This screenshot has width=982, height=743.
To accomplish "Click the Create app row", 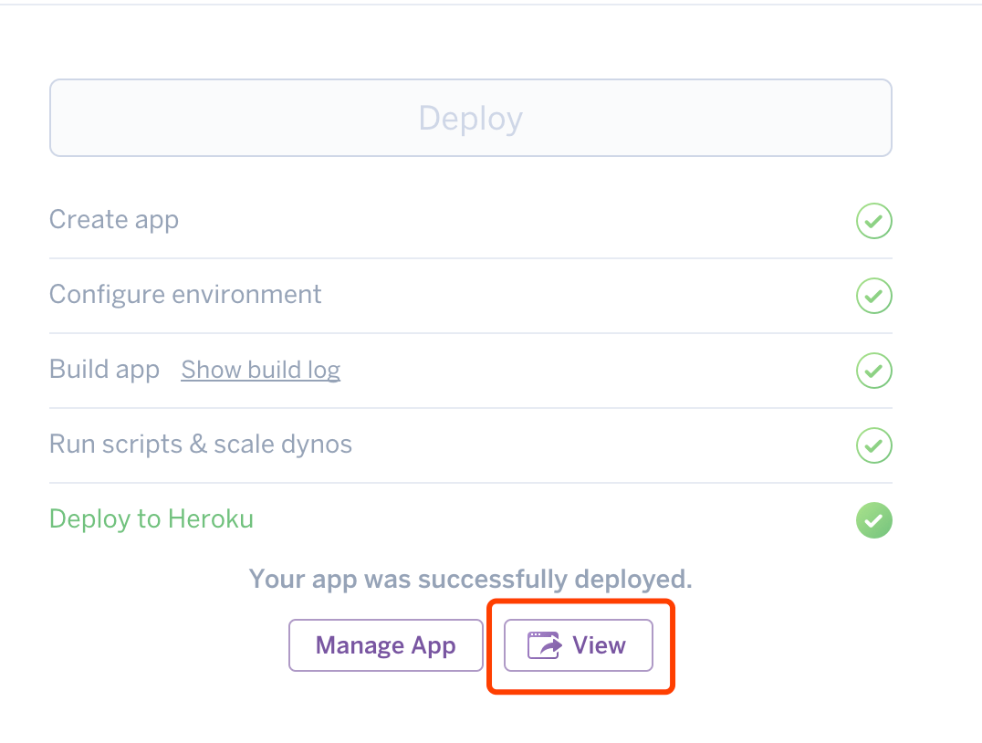I will click(x=471, y=221).
